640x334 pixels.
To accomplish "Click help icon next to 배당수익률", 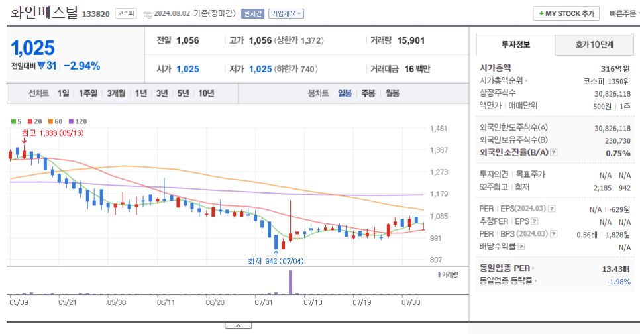I will click(x=521, y=247).
